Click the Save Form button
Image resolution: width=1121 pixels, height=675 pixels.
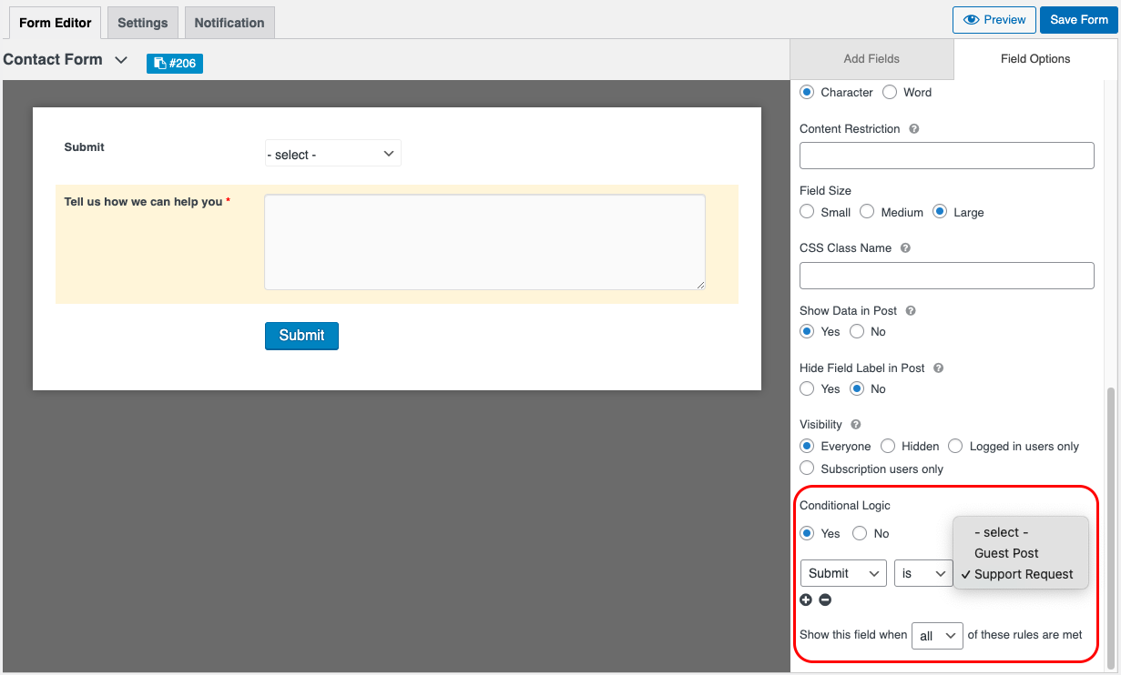point(1078,19)
